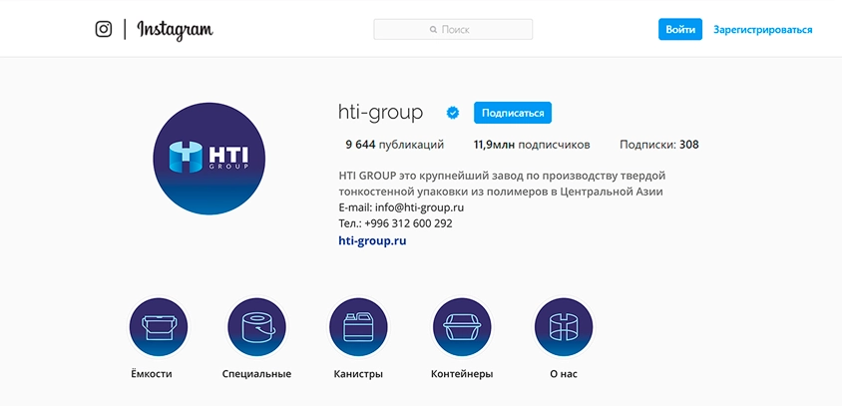The image size is (842, 406).
Task: Open the 11,9млн подписчиков list
Action: pyautogui.click(x=532, y=145)
